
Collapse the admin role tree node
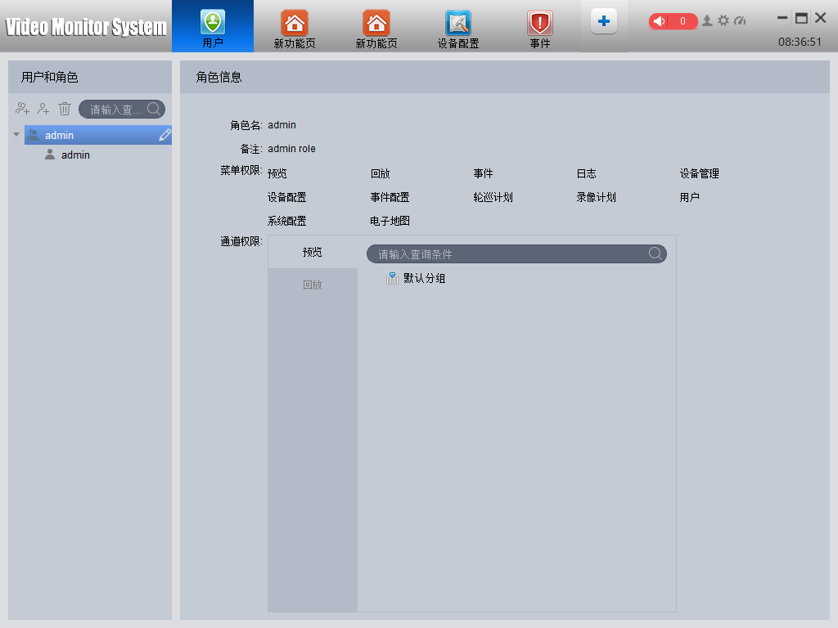click(16, 134)
